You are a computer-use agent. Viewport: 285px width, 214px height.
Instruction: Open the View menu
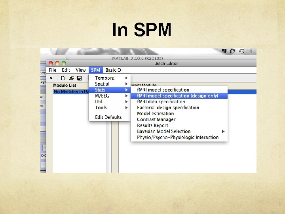80,70
